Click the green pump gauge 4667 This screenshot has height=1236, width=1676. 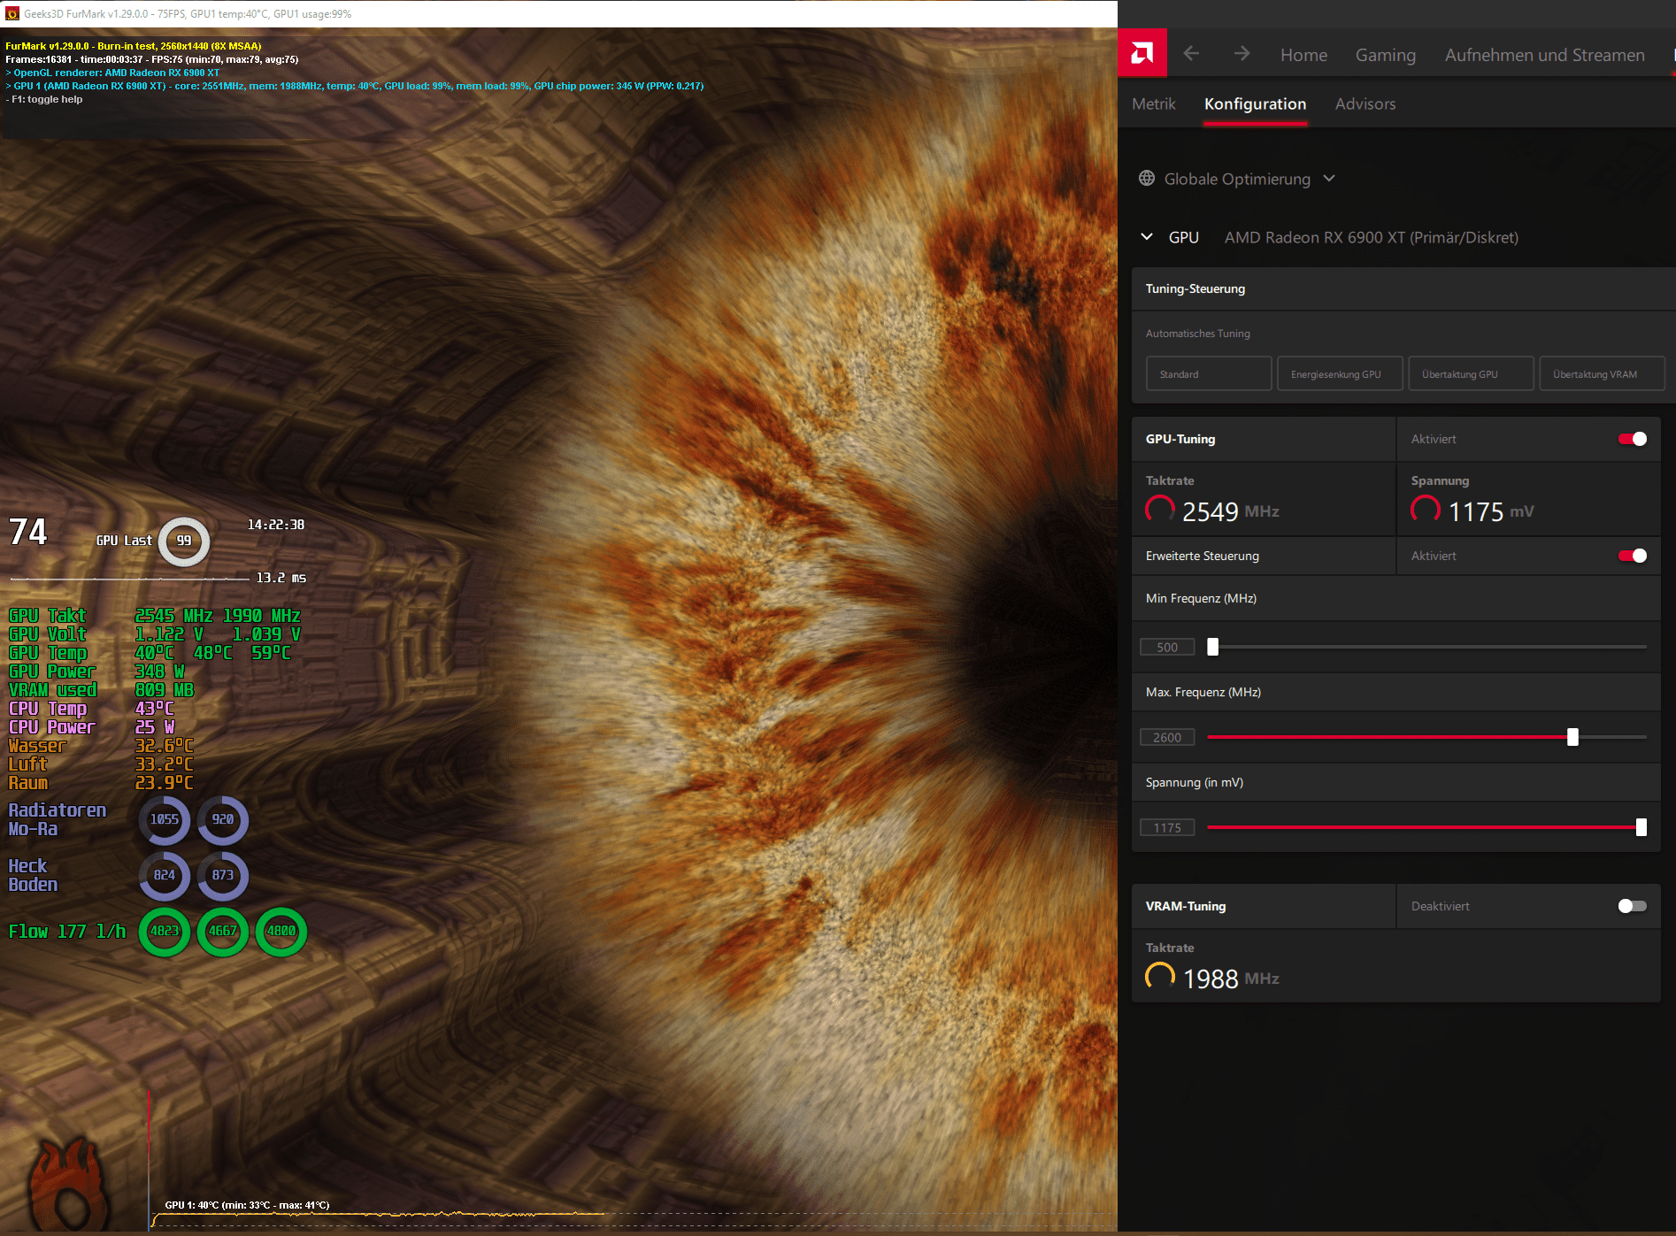tap(223, 931)
